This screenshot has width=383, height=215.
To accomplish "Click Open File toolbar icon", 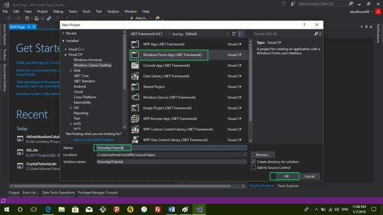I will pos(37,18).
